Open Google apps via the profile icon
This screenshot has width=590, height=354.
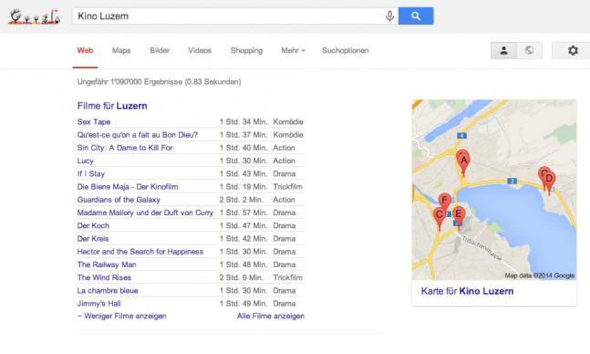tap(503, 50)
